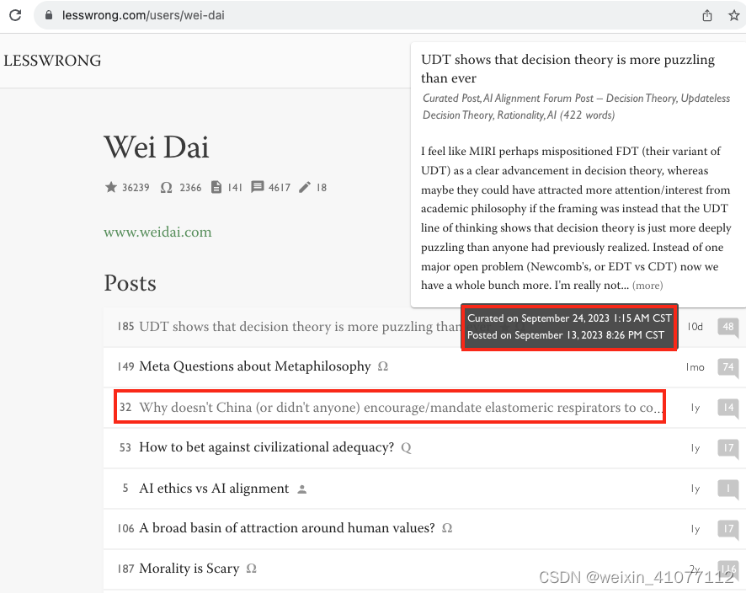Open the LESSWRONG home logo
The width and height of the screenshot is (746, 593).
(52, 61)
